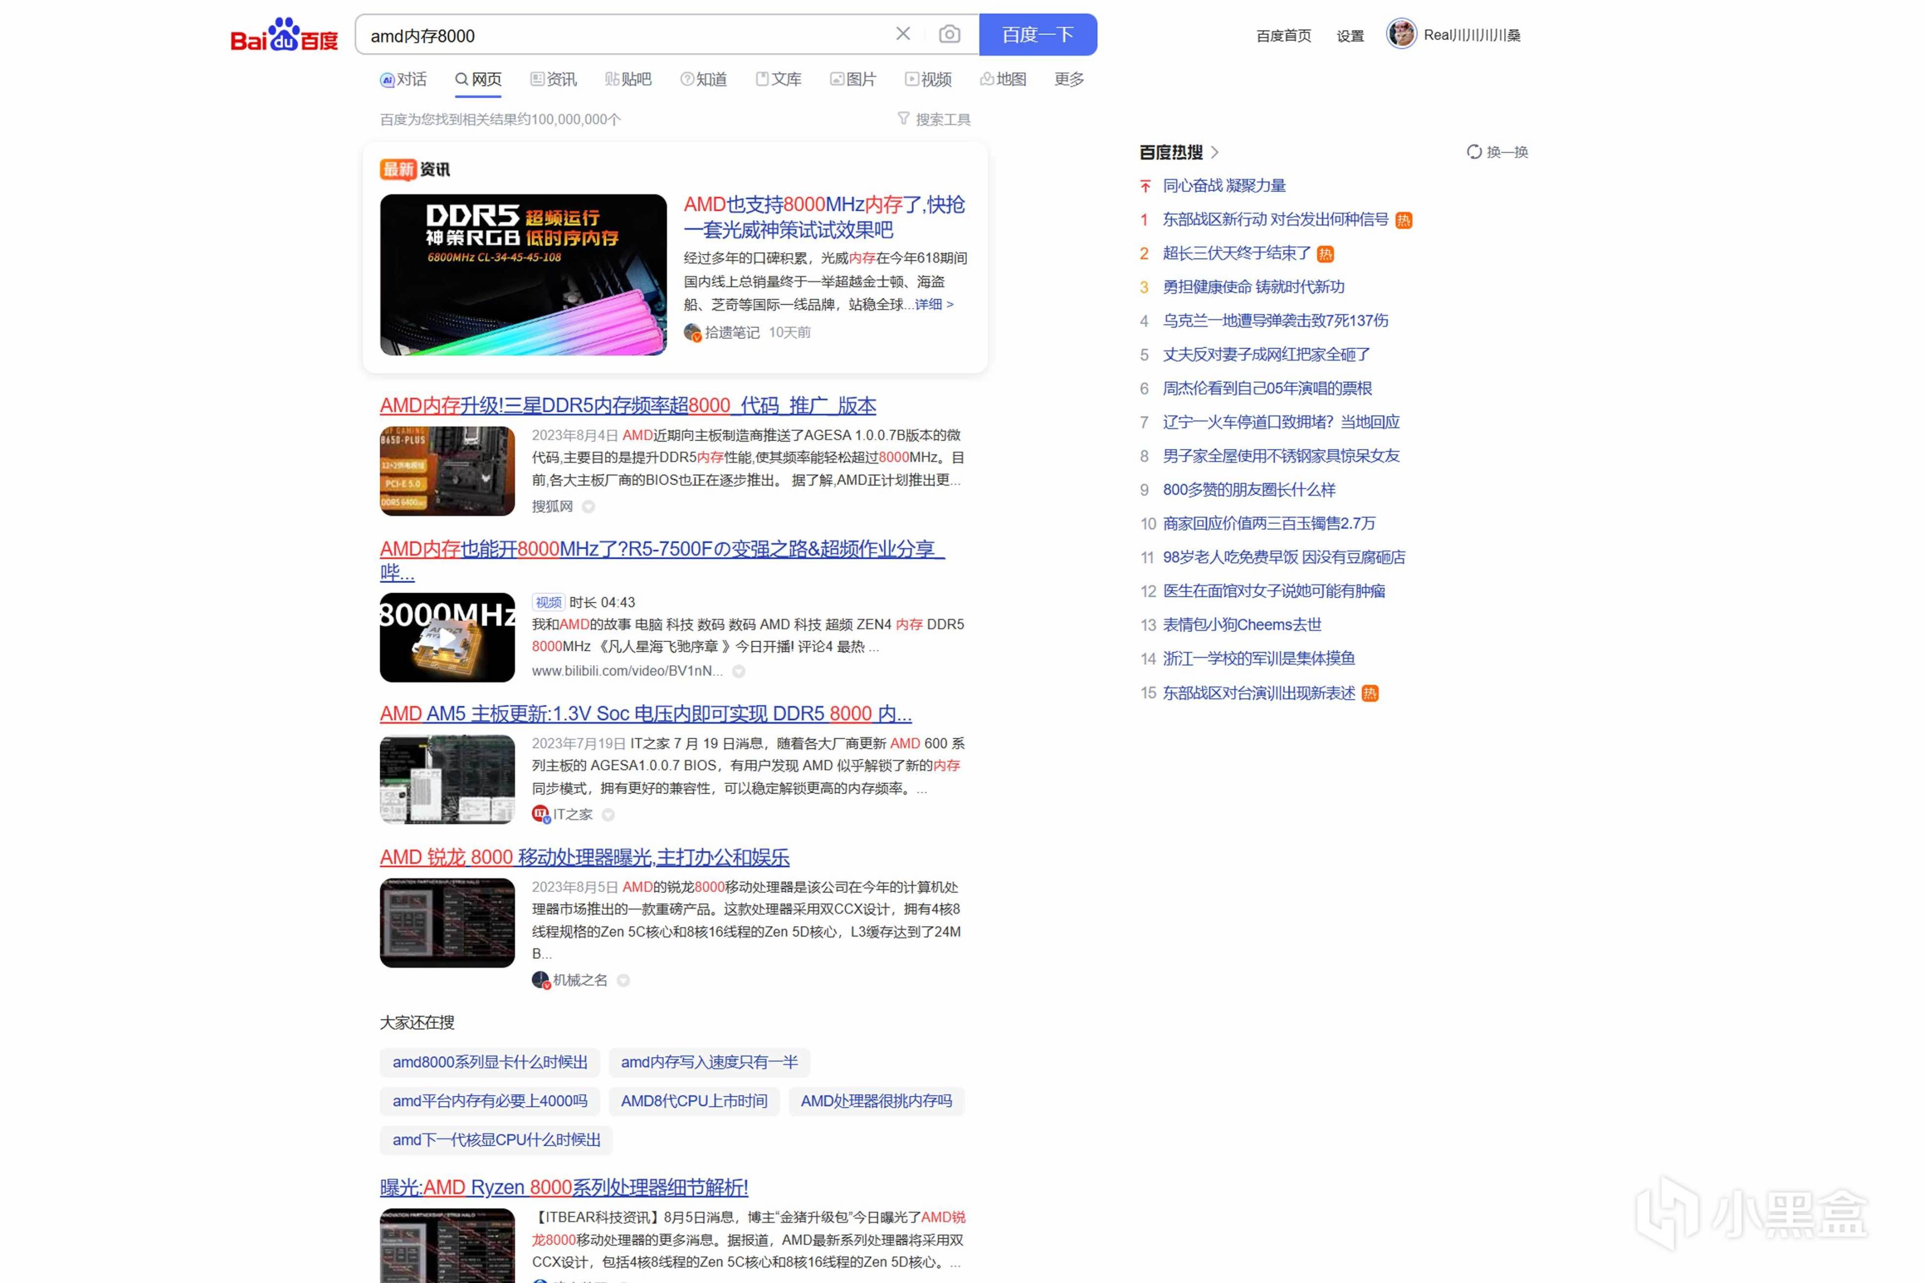Open hot topic 辽宁一火车停道口致拥堵
This screenshot has height=1283, width=1924.
click(x=1282, y=422)
